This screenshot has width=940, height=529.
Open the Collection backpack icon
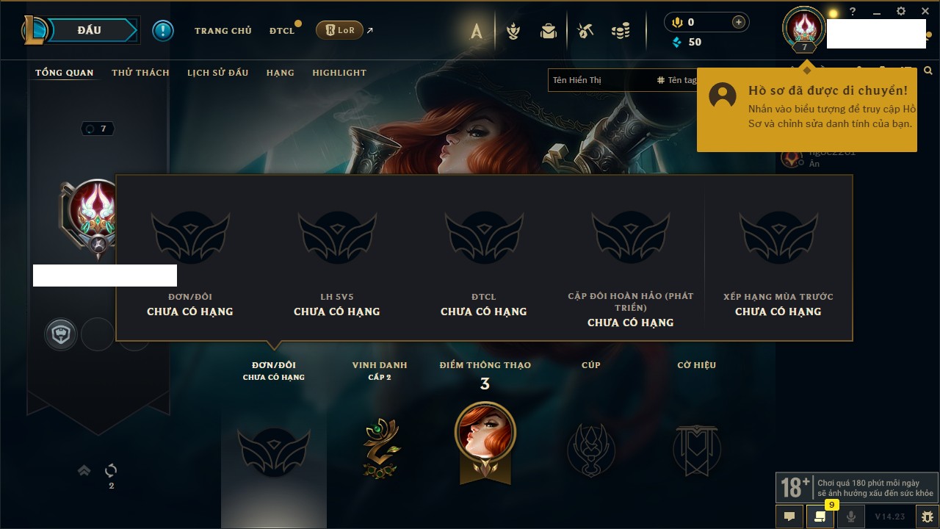549,31
